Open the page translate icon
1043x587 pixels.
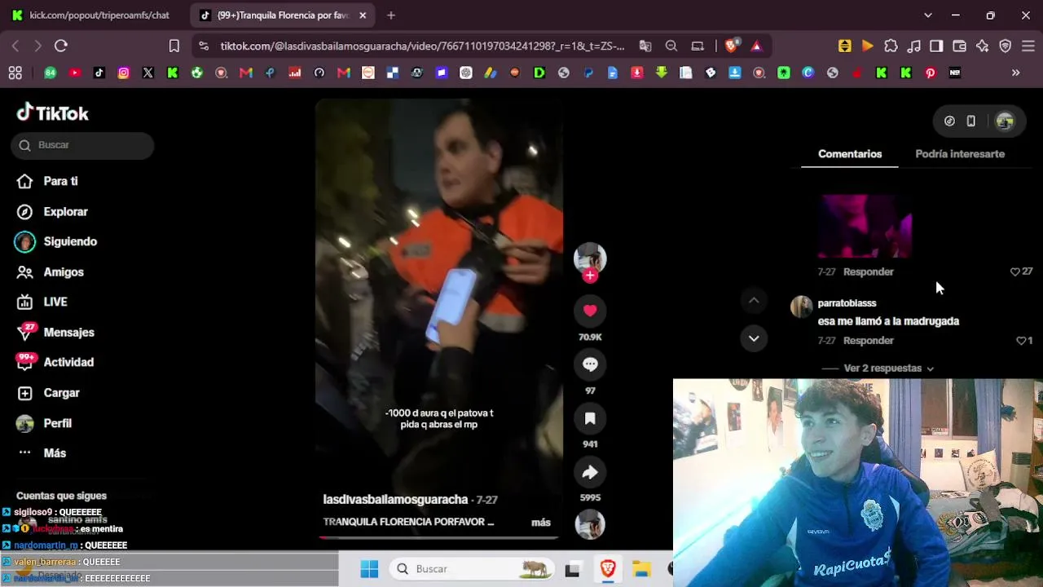tap(645, 46)
